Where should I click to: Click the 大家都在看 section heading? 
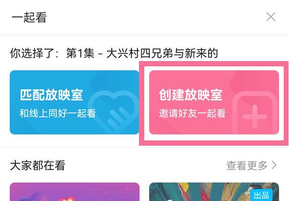(38, 165)
